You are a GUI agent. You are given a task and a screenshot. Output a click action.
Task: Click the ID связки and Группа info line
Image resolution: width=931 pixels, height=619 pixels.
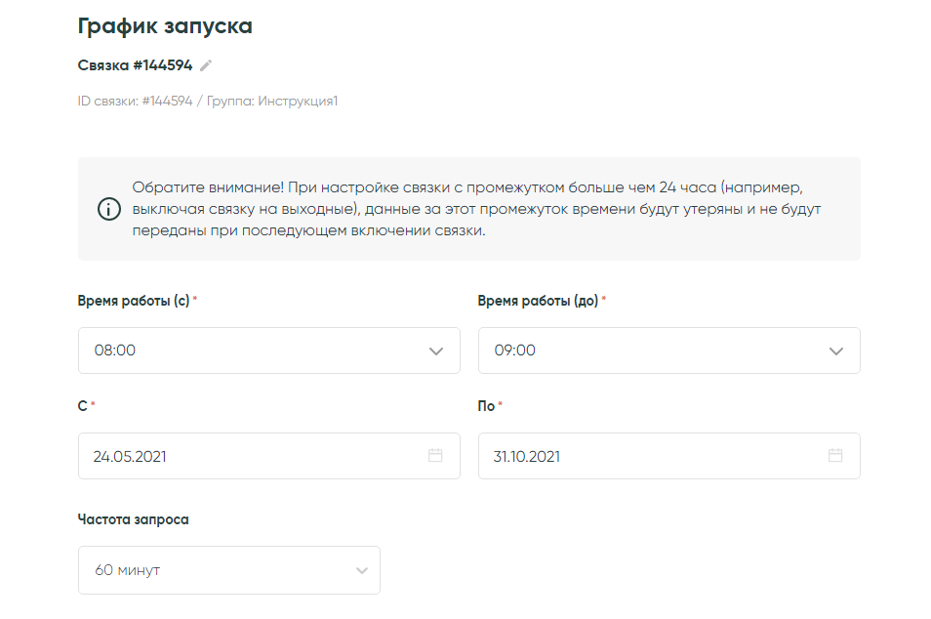click(x=208, y=101)
